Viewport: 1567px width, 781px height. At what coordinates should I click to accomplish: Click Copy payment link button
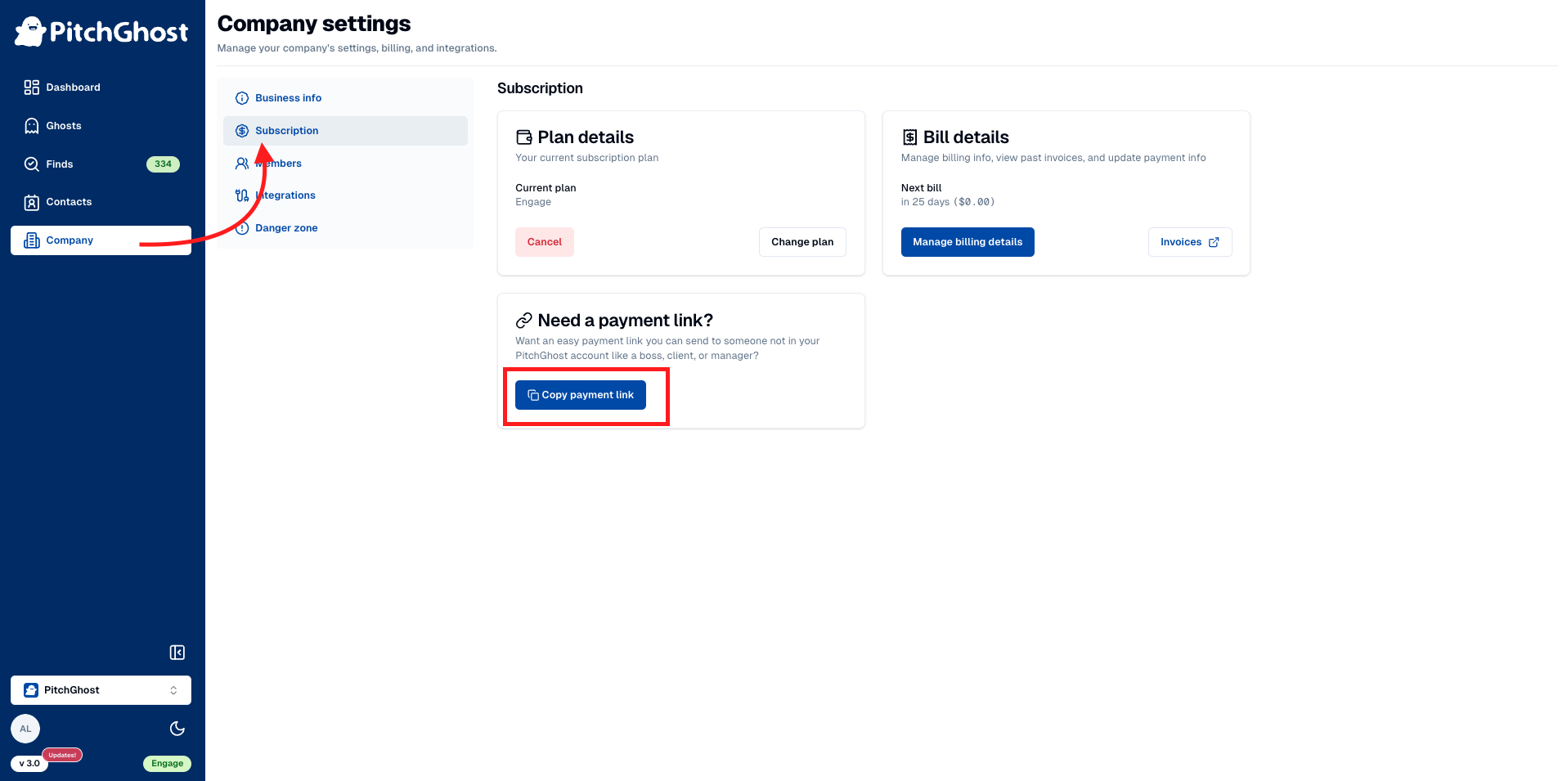pyautogui.click(x=580, y=395)
